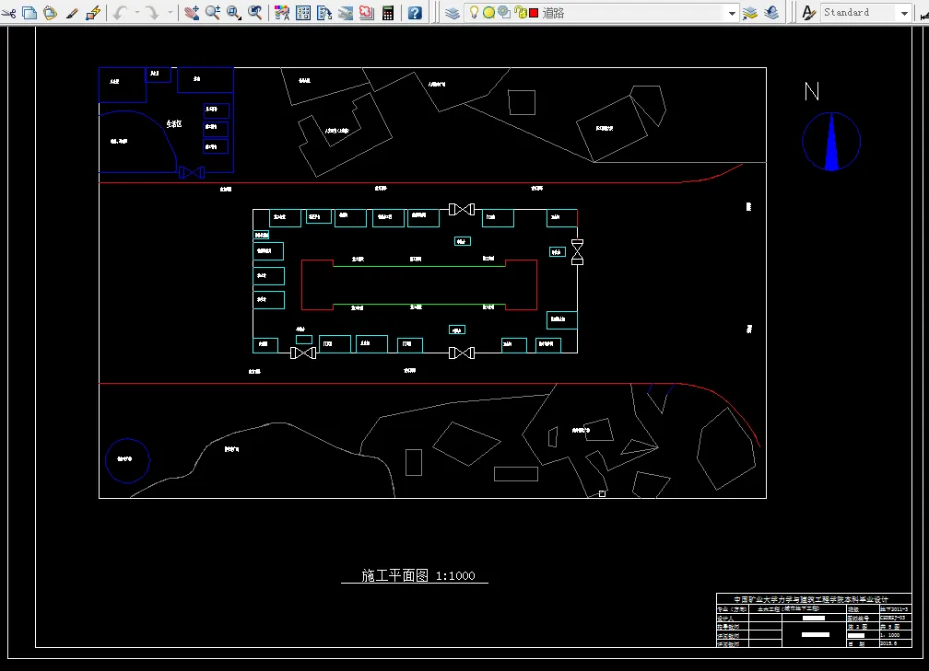929x671 pixels.
Task: Select the title block header 中国矿业大学 text
Action: coord(811,599)
